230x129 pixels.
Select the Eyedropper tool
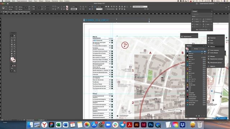(x=14, y=54)
